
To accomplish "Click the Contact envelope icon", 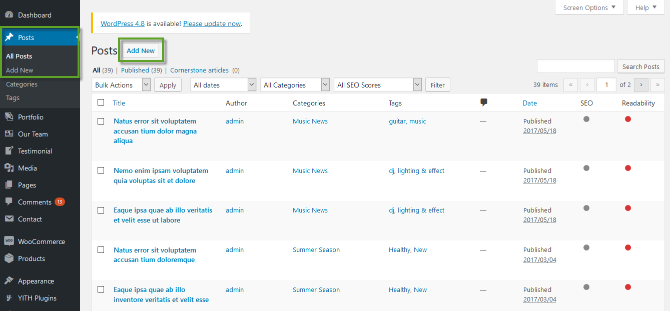I will coord(9,219).
